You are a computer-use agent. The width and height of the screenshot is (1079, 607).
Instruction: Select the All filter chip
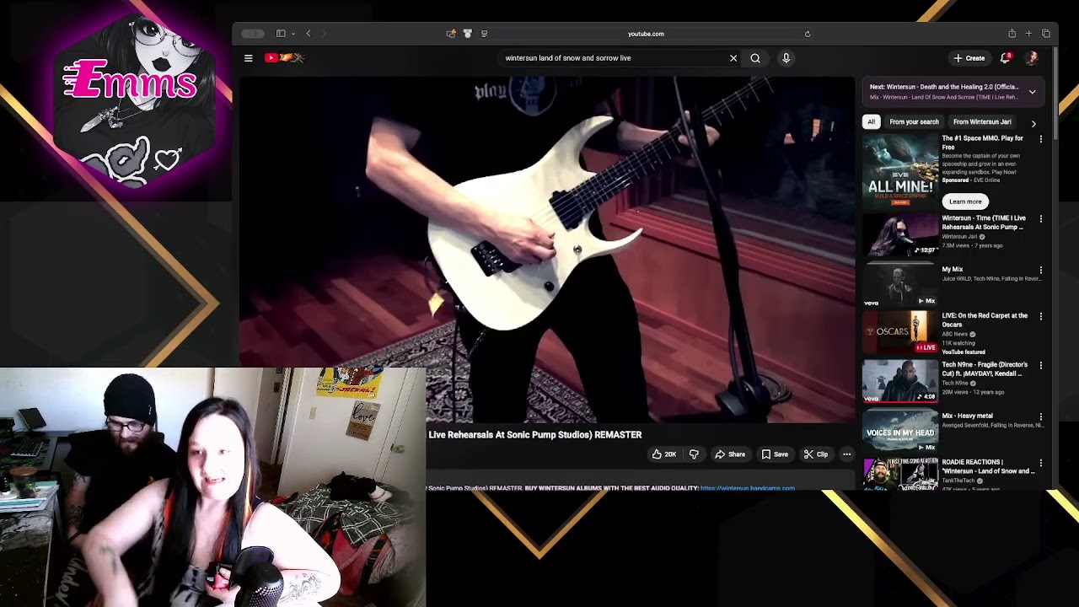pos(872,121)
